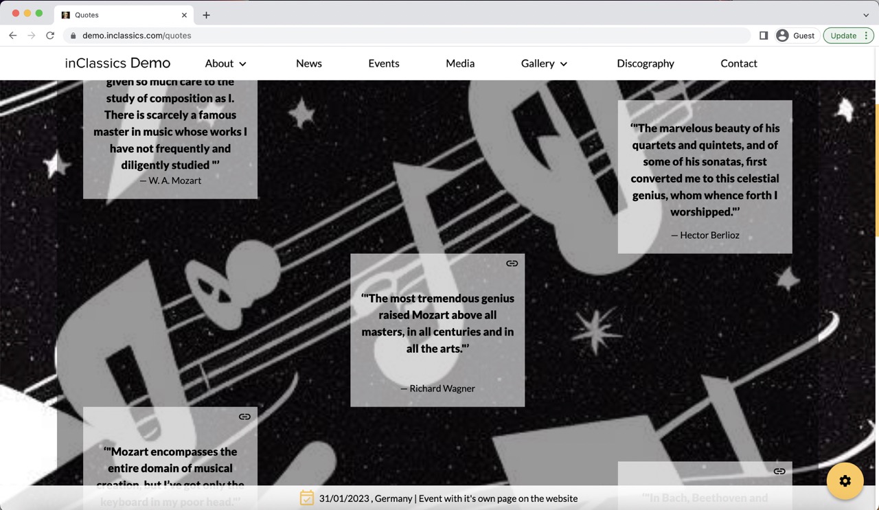Click the 'most tremendous genius' quote text
Screen dimensions: 879x510
[x=437, y=323]
